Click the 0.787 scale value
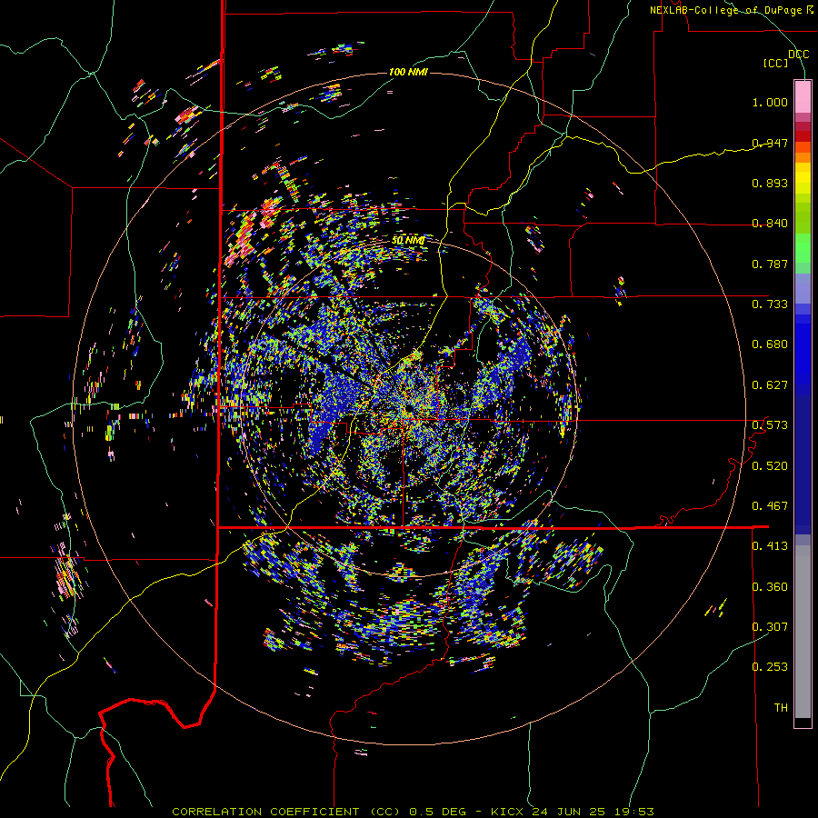Screen dimensions: 818x818 click(x=770, y=264)
